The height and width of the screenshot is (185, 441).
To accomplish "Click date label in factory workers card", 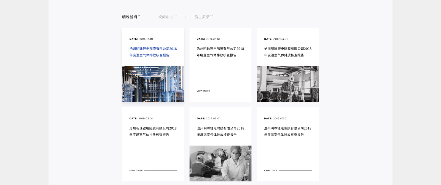I will (x=276, y=39).
